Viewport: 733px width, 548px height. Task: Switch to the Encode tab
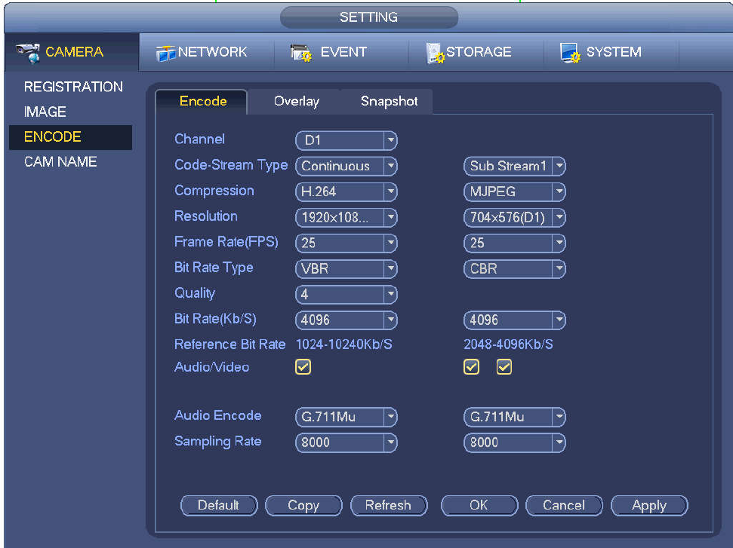202,101
